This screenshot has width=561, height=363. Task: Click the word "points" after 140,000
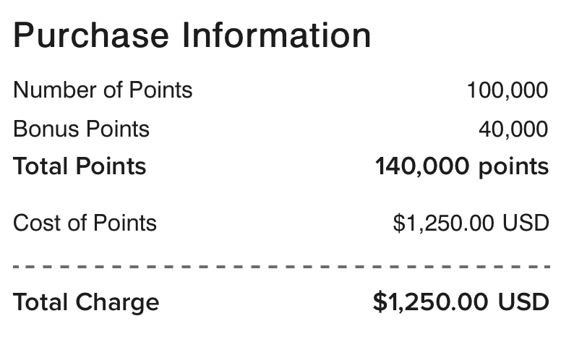point(514,167)
